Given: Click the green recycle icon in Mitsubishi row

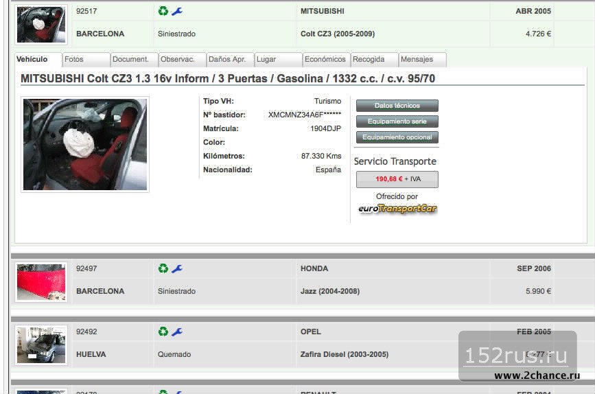Looking at the screenshot, I should click(163, 11).
